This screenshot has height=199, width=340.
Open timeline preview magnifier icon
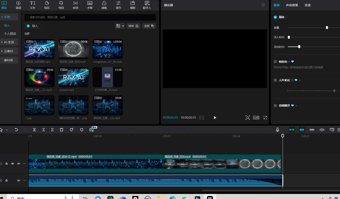[332, 130]
